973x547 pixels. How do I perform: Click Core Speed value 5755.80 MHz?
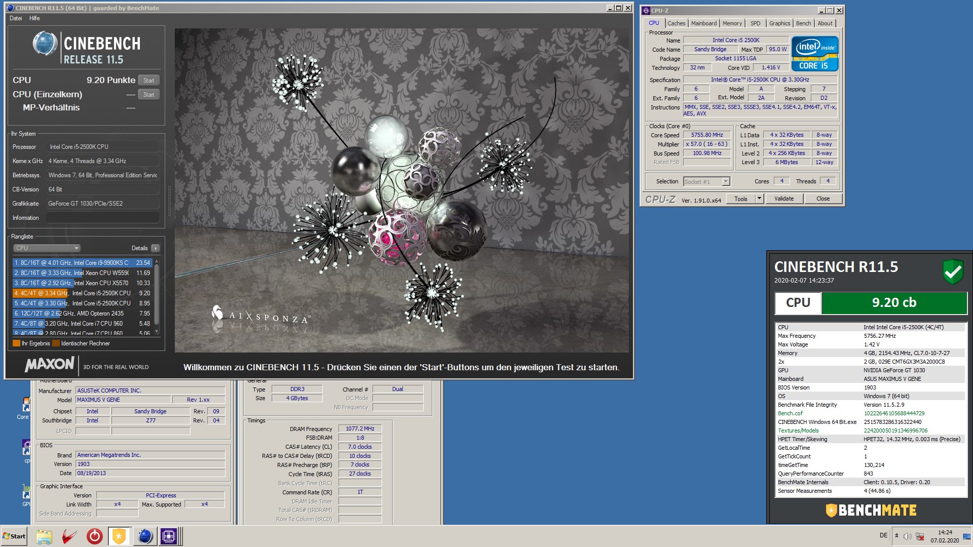point(707,135)
